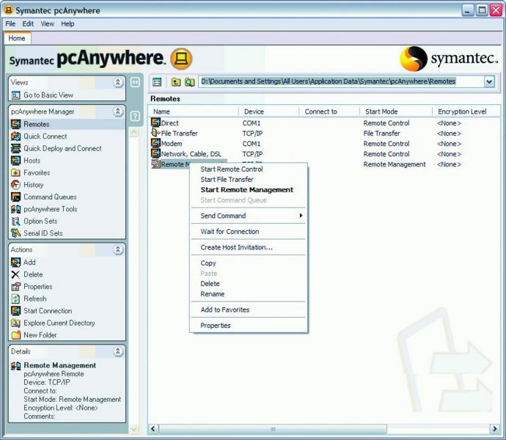Image resolution: width=506 pixels, height=440 pixels.
Task: Collapse the Actions panel
Action: click(x=118, y=249)
